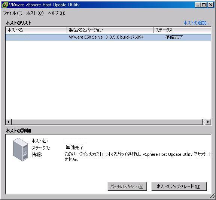
Task: Click the right scroll arrow of host list
Action: point(208,122)
